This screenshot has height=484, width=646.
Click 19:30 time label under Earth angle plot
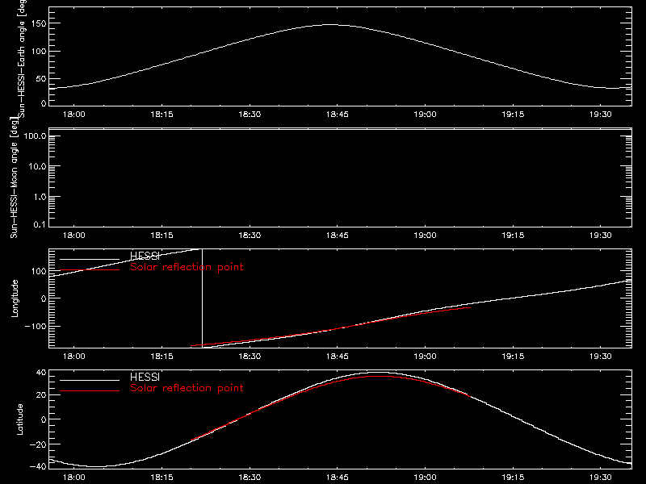point(601,115)
